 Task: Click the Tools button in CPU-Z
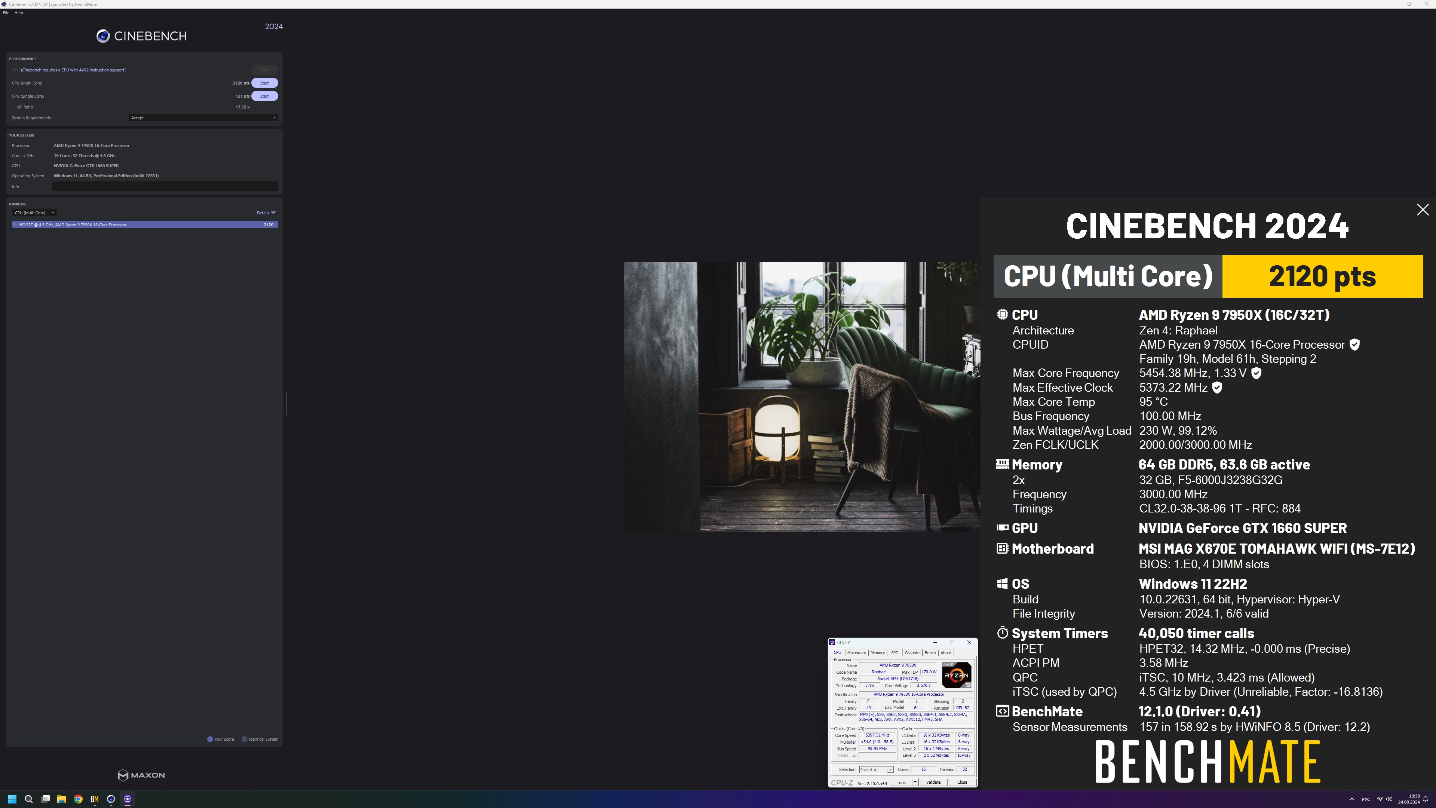click(x=901, y=782)
